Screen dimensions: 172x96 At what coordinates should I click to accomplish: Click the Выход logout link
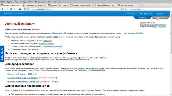pos(163,25)
